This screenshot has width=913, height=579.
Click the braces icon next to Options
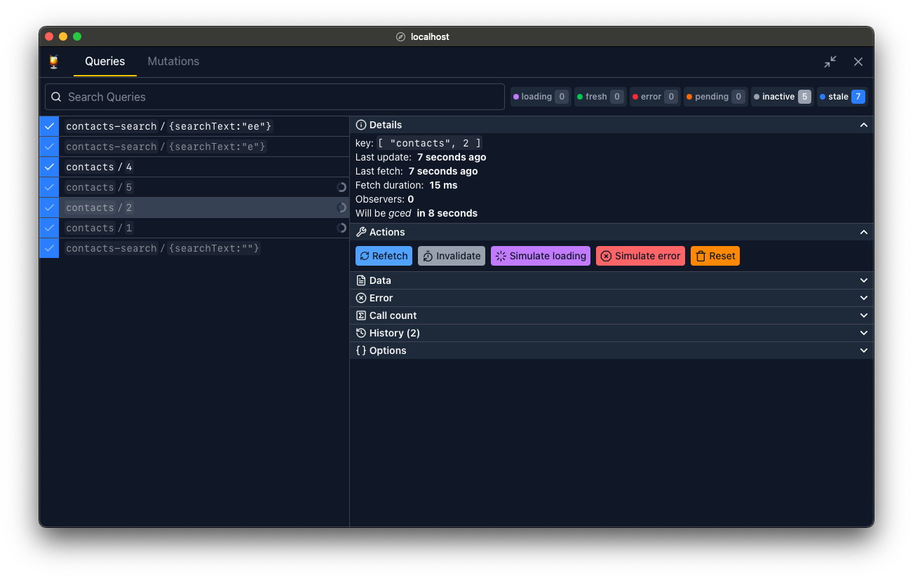click(360, 350)
